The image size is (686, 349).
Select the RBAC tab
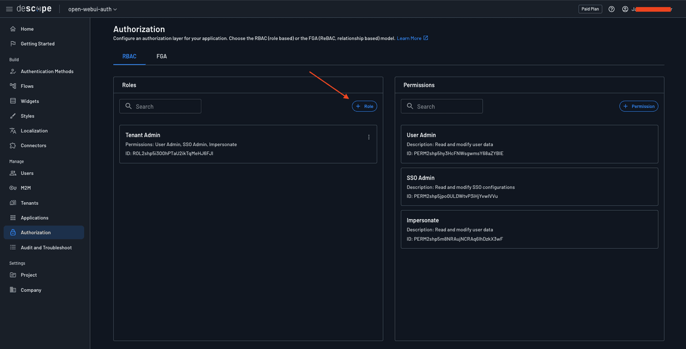(129, 56)
